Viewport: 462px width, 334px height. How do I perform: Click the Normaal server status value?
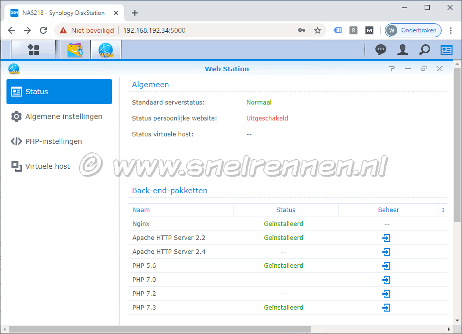[259, 103]
